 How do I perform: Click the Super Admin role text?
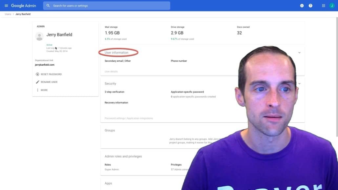pyautogui.click(x=112, y=170)
